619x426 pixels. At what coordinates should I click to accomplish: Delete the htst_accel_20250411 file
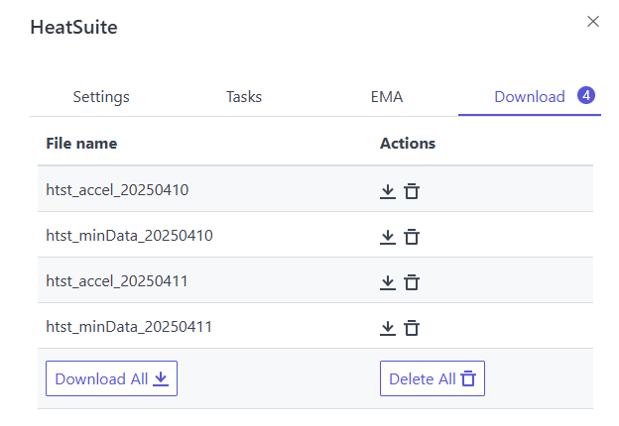coord(412,282)
